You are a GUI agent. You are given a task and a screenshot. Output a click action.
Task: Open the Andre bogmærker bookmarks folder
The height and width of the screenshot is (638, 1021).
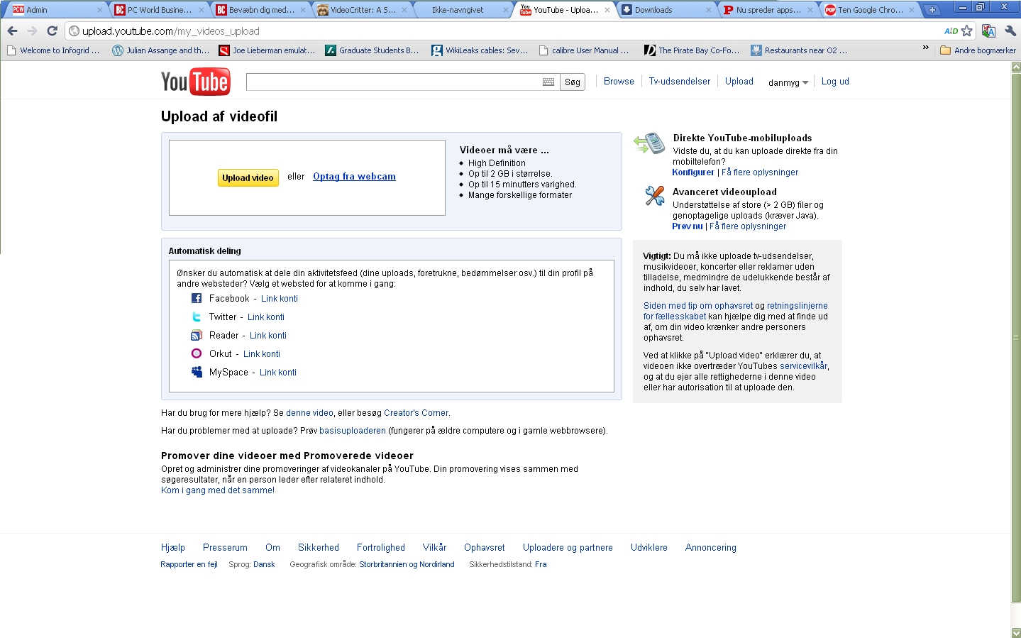coord(978,50)
